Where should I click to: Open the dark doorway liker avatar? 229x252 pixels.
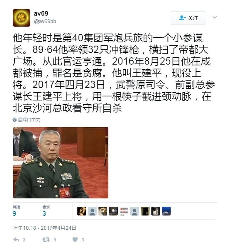coord(145,211)
